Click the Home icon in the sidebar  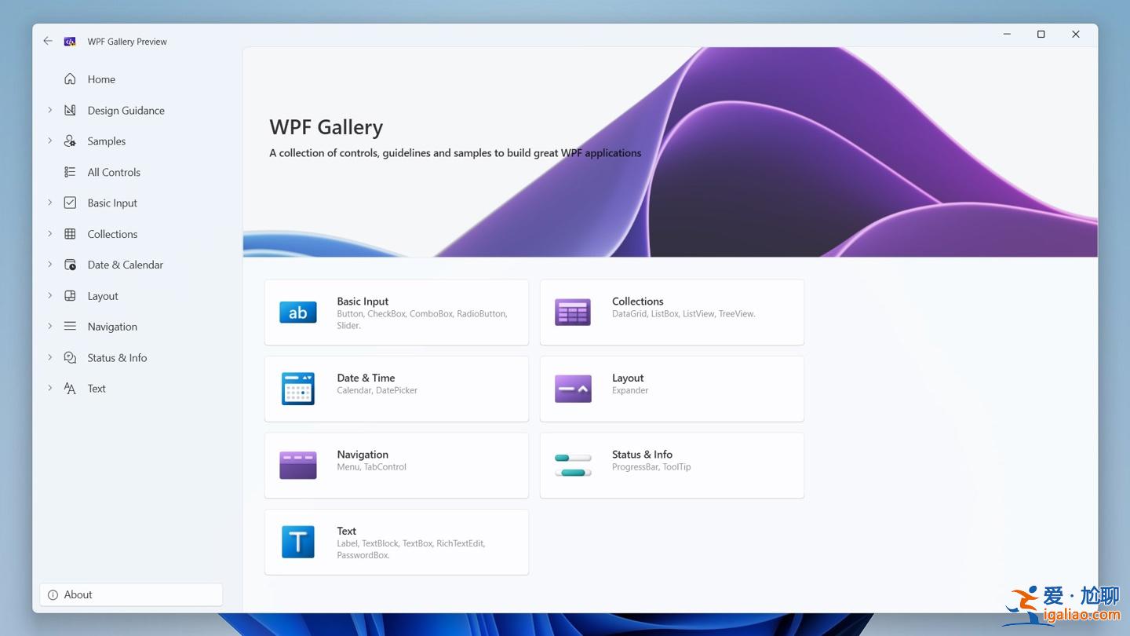(70, 79)
